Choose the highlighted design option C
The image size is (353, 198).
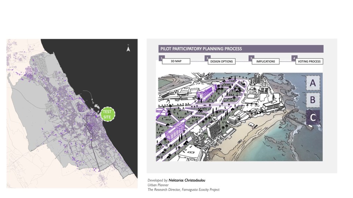pyautogui.click(x=312, y=117)
